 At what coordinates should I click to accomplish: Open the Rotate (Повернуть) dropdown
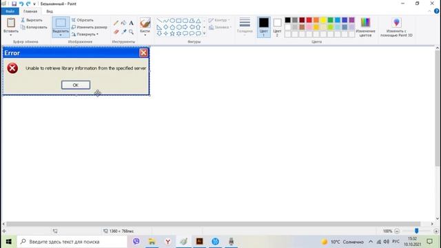point(85,34)
